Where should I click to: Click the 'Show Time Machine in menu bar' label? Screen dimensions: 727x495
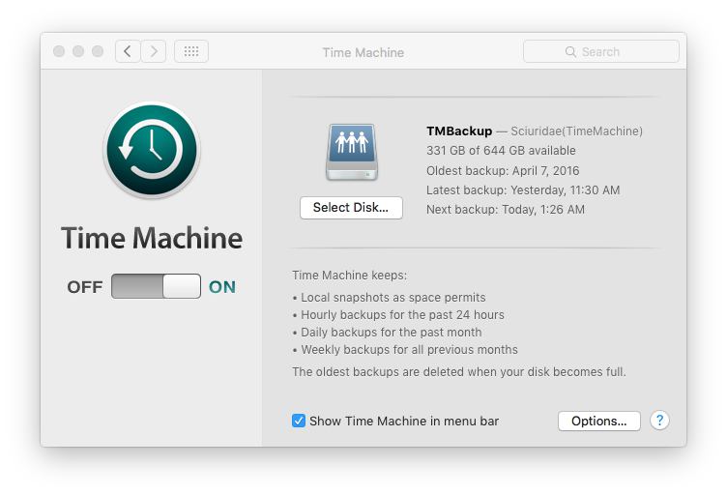pos(404,421)
